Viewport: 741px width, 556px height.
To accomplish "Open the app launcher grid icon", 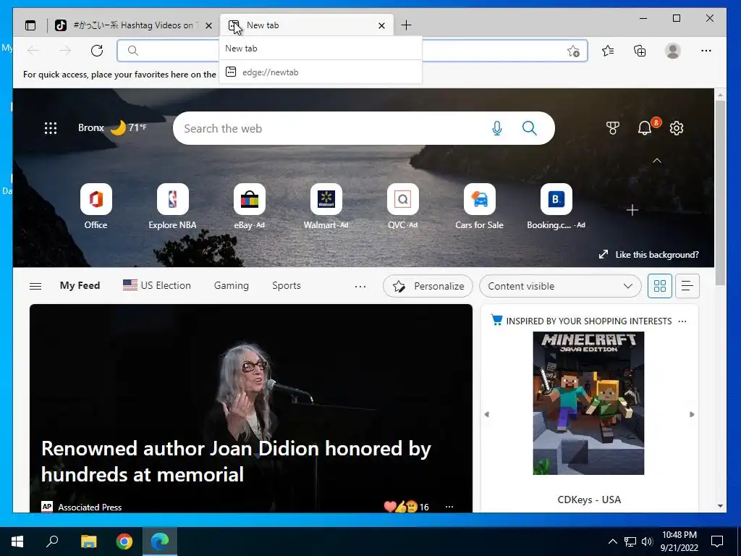I will coord(51,128).
